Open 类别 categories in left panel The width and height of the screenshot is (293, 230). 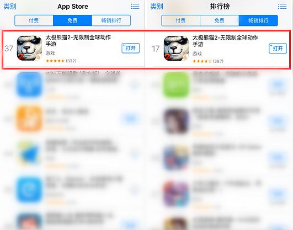coord(10,7)
